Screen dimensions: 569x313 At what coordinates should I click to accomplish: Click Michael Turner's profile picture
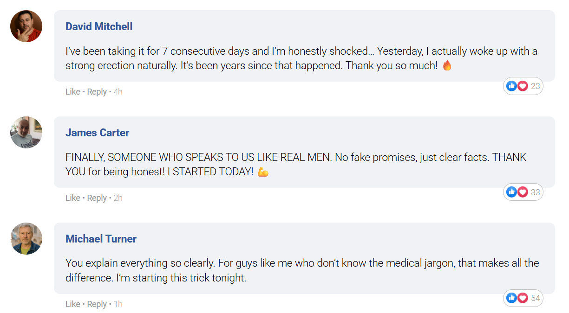click(26, 239)
